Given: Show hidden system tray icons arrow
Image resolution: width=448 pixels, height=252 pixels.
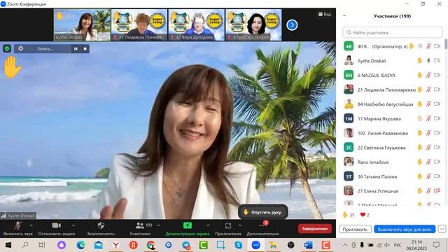Looking at the screenshot, I should click(345, 245).
